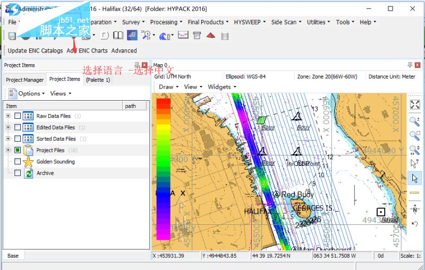
Task: Pin the Map 0 panel
Action: (x=410, y=65)
